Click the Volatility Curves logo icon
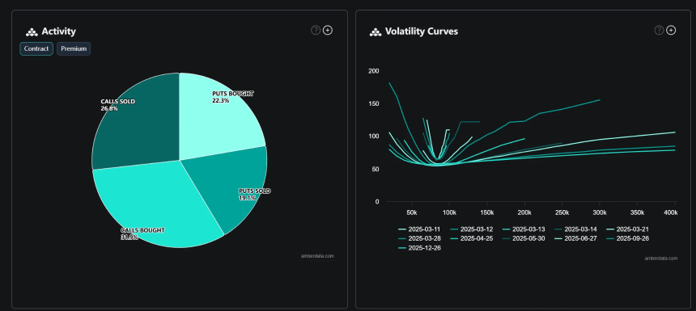 click(375, 32)
